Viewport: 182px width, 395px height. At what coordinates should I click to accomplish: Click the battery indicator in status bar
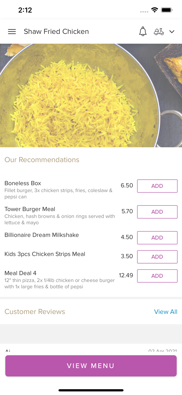[167, 9]
